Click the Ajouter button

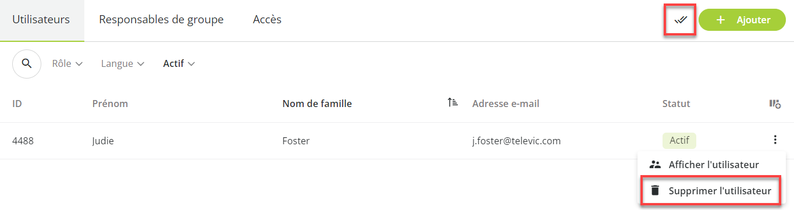[x=742, y=20]
